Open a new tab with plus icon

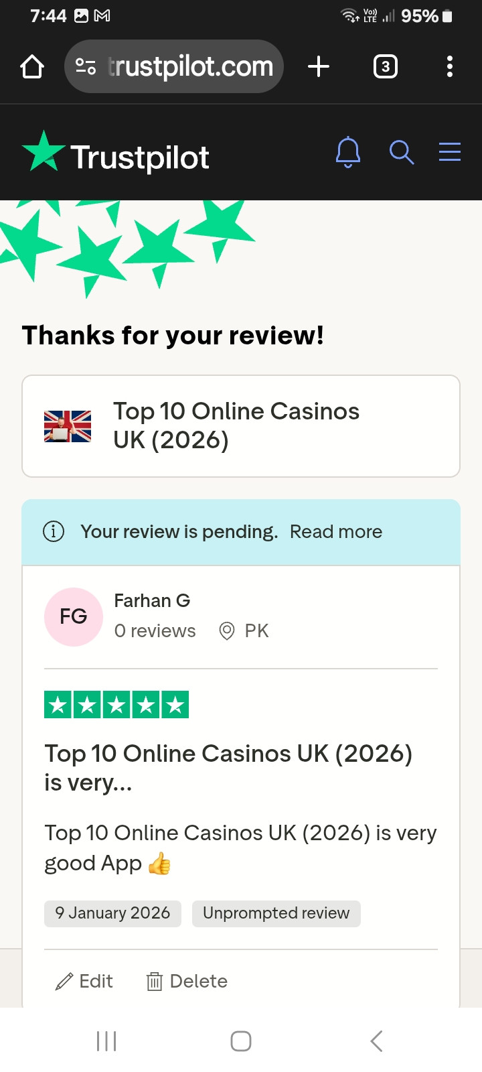[319, 66]
